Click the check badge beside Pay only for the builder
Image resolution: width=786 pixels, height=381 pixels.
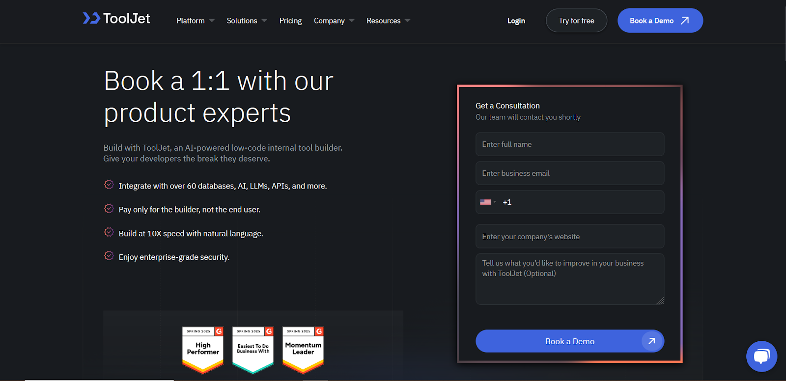tap(109, 209)
